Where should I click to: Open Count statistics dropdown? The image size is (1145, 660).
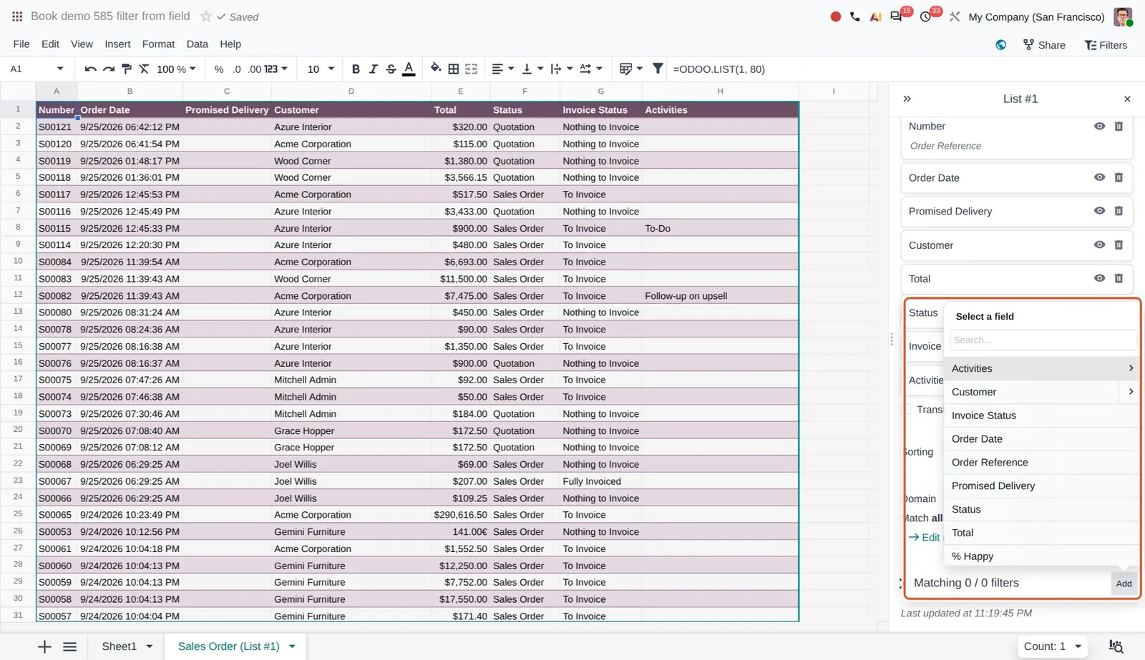tap(1051, 646)
